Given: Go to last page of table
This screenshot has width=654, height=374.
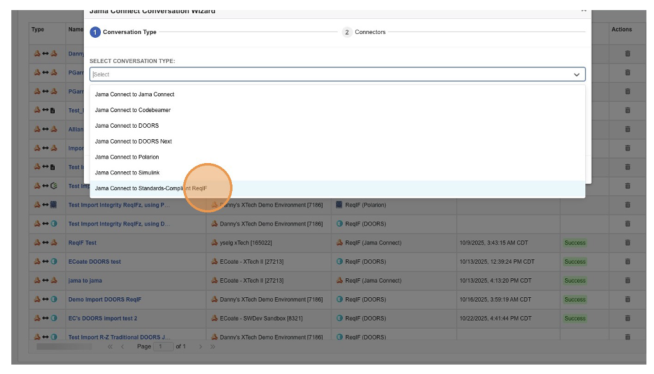Looking at the screenshot, I should click(213, 346).
